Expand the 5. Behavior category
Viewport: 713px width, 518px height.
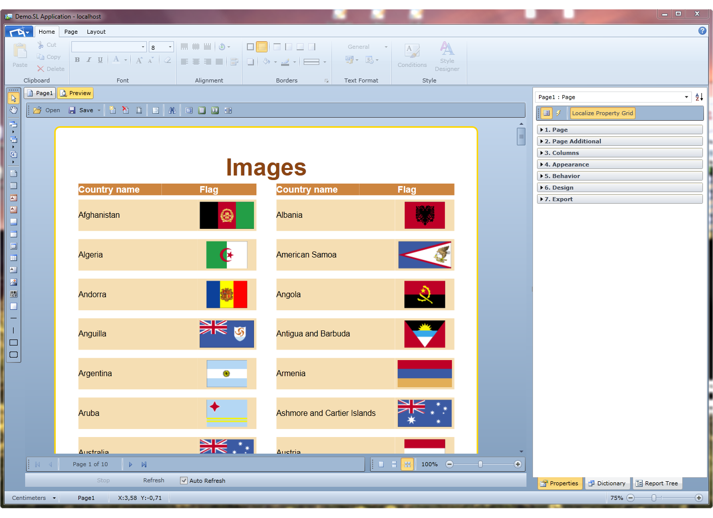[619, 176]
